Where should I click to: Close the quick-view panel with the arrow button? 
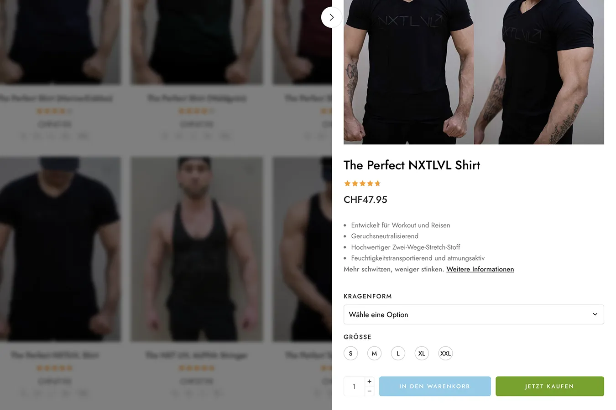[x=331, y=17]
